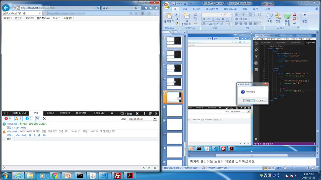The image size is (321, 180).
Task: Toggle bold formatting in PowerPoint ribbon
Action: 204,19
